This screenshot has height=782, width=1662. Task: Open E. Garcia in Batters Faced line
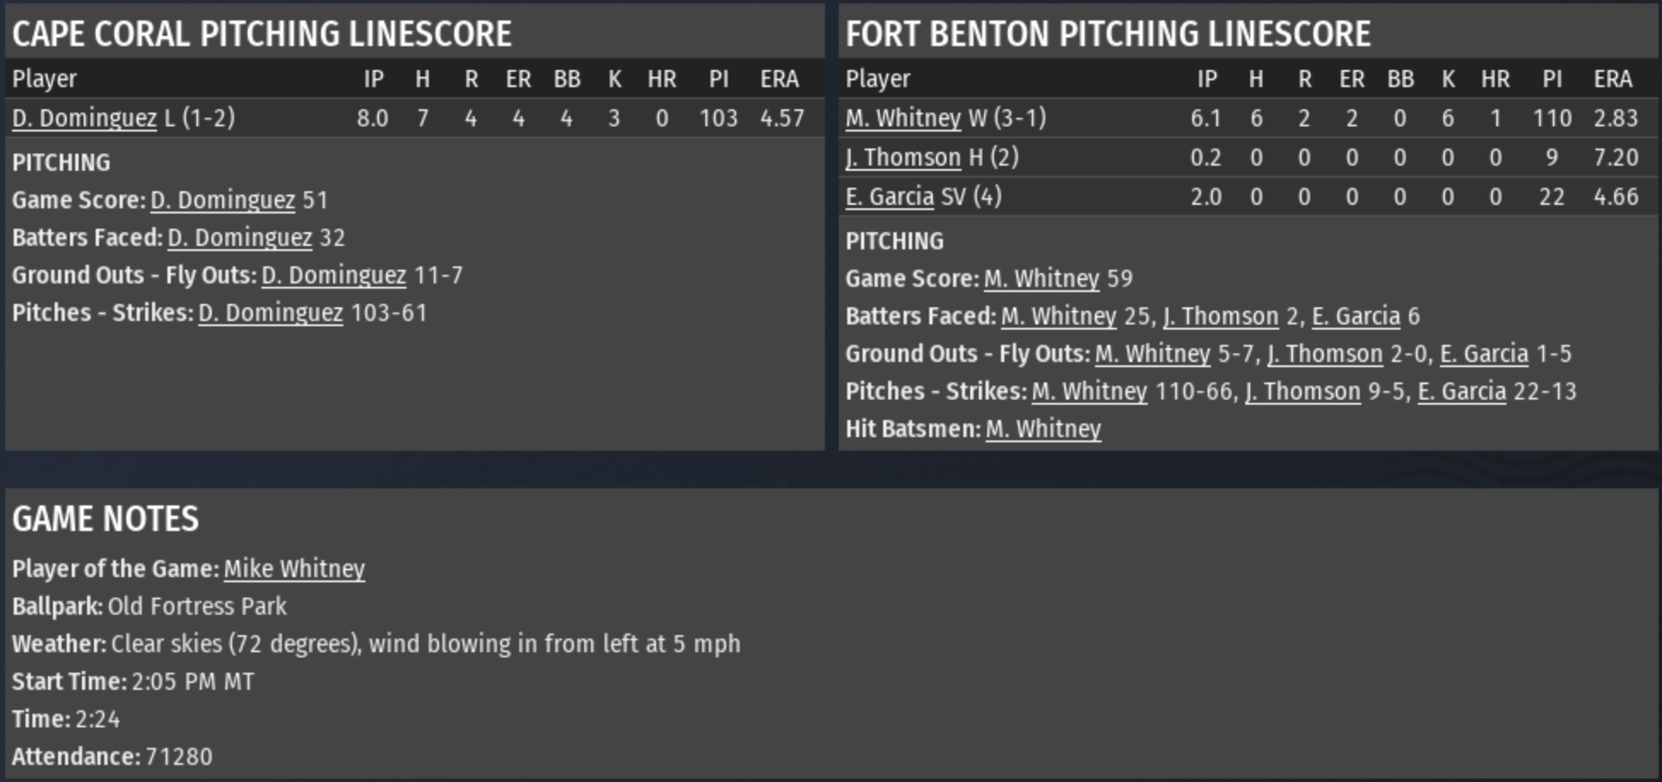[x=1355, y=316]
